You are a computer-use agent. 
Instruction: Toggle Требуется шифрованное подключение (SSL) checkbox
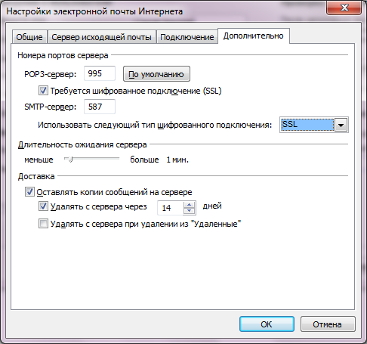(43, 91)
